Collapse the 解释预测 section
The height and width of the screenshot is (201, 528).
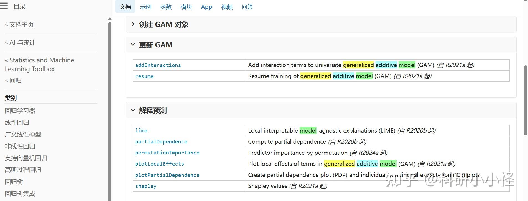[x=133, y=110]
